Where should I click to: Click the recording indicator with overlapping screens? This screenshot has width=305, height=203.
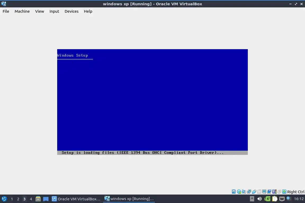click(269, 192)
